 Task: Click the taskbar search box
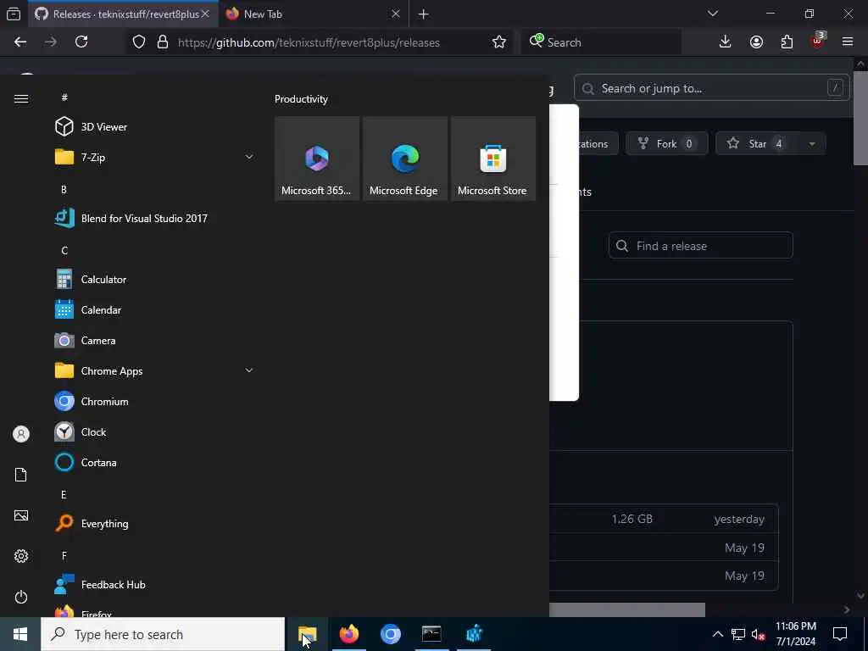[163, 634]
